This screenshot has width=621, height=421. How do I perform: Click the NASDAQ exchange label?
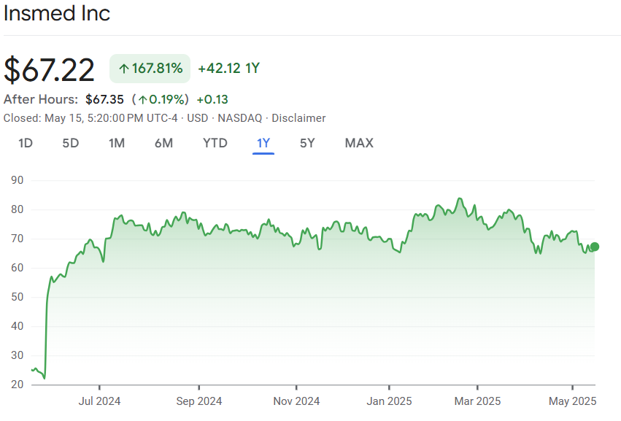click(x=240, y=118)
